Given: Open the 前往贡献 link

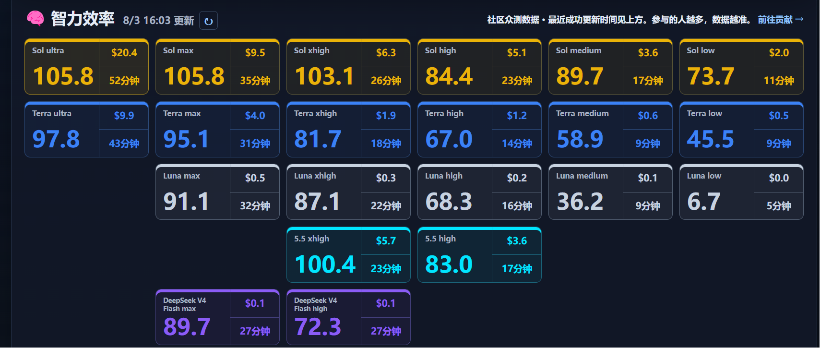Looking at the screenshot, I should (781, 20).
